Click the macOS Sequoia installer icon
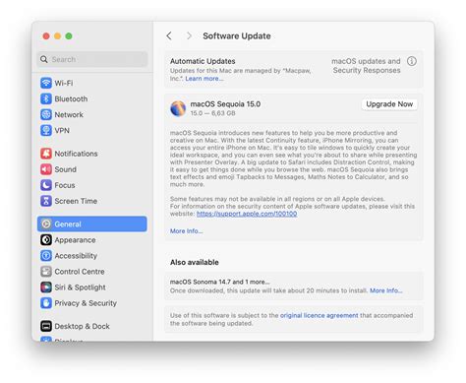Image resolution: width=466 pixels, height=383 pixels. point(178,108)
